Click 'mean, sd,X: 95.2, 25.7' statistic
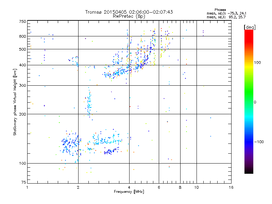 [226, 17]
